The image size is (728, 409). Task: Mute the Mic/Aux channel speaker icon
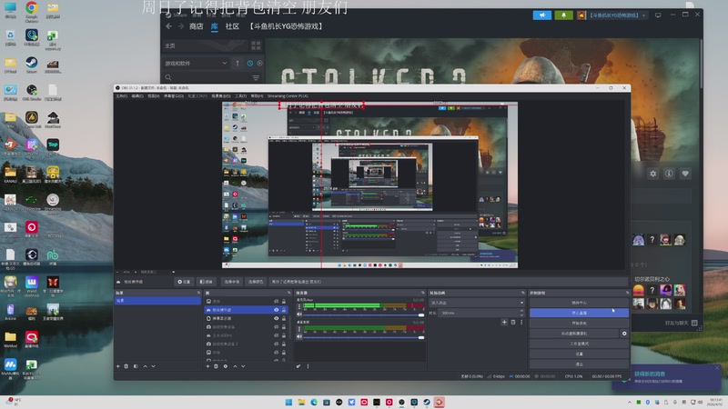point(299,314)
